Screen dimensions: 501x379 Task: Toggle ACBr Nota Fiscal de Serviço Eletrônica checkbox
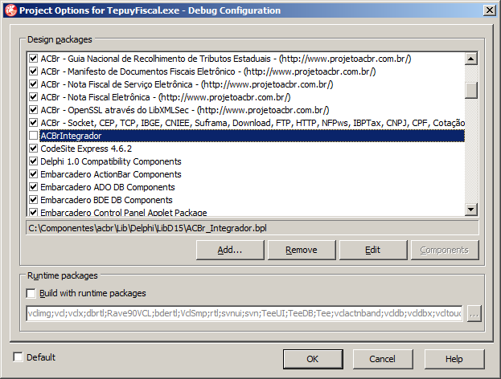click(x=33, y=84)
